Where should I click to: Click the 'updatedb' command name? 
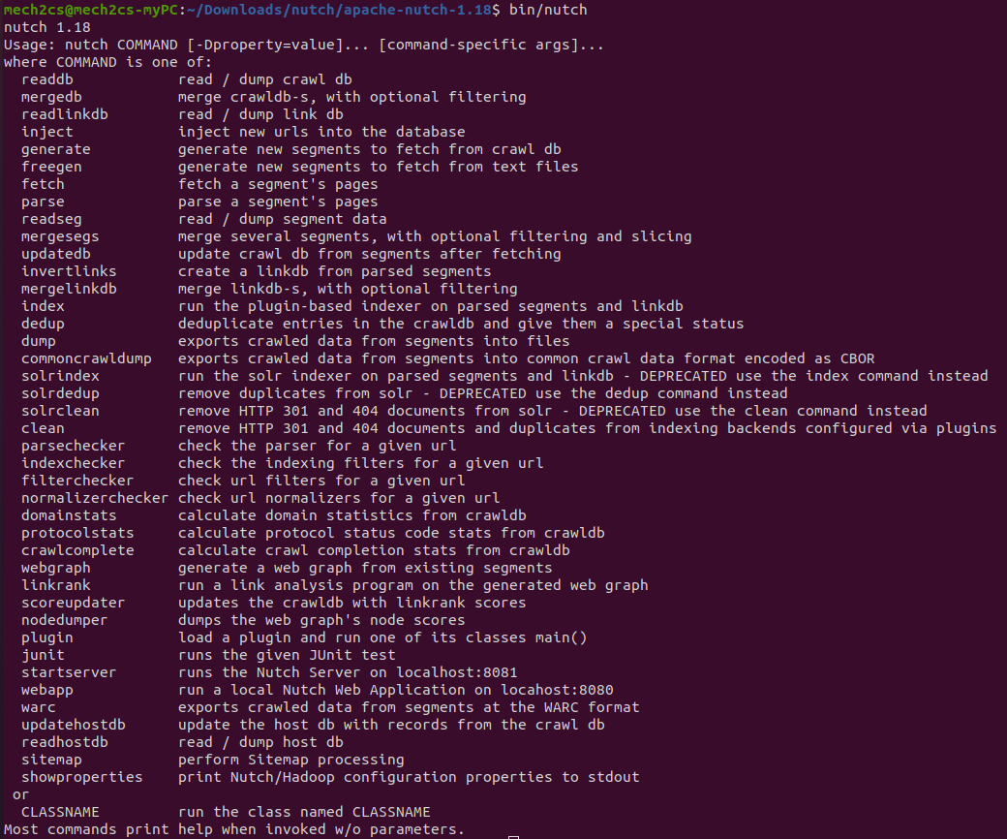pyautogui.click(x=56, y=255)
